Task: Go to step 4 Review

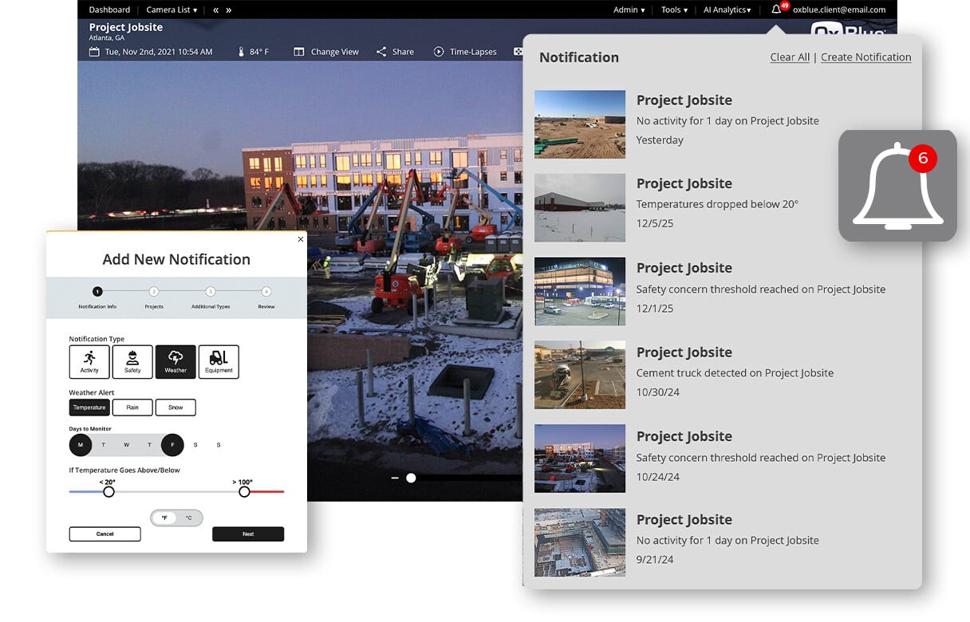Action: [266, 292]
